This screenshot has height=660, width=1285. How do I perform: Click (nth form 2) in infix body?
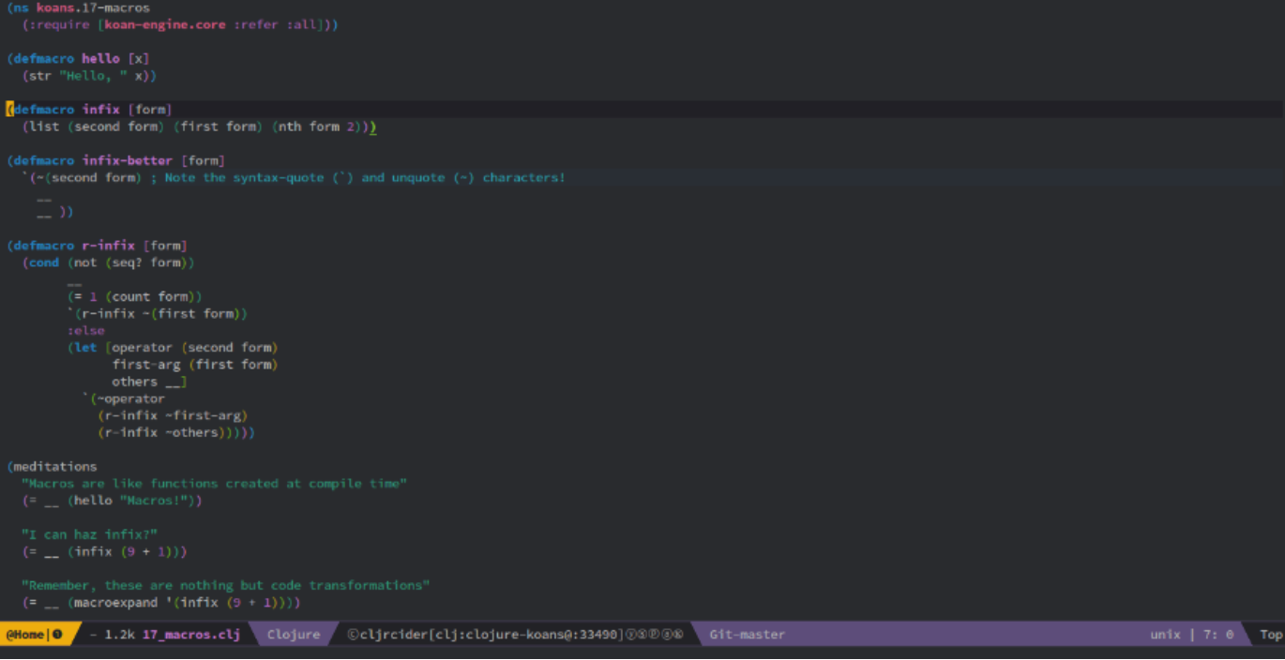tap(317, 127)
